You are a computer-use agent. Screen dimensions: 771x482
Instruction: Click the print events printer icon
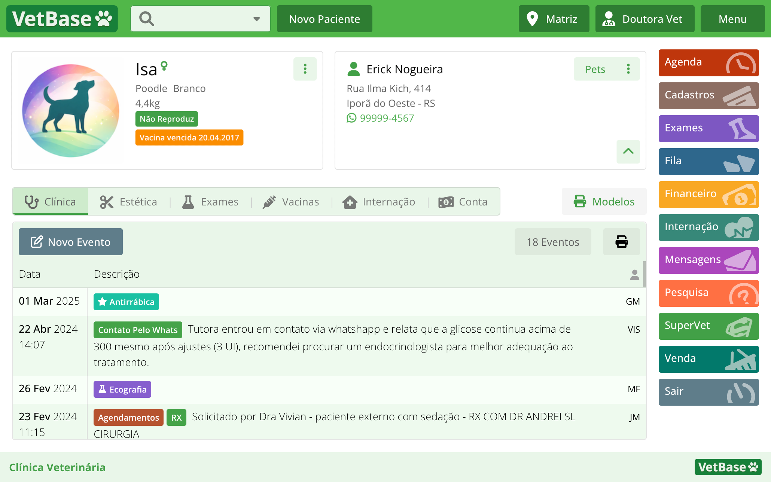(x=621, y=242)
